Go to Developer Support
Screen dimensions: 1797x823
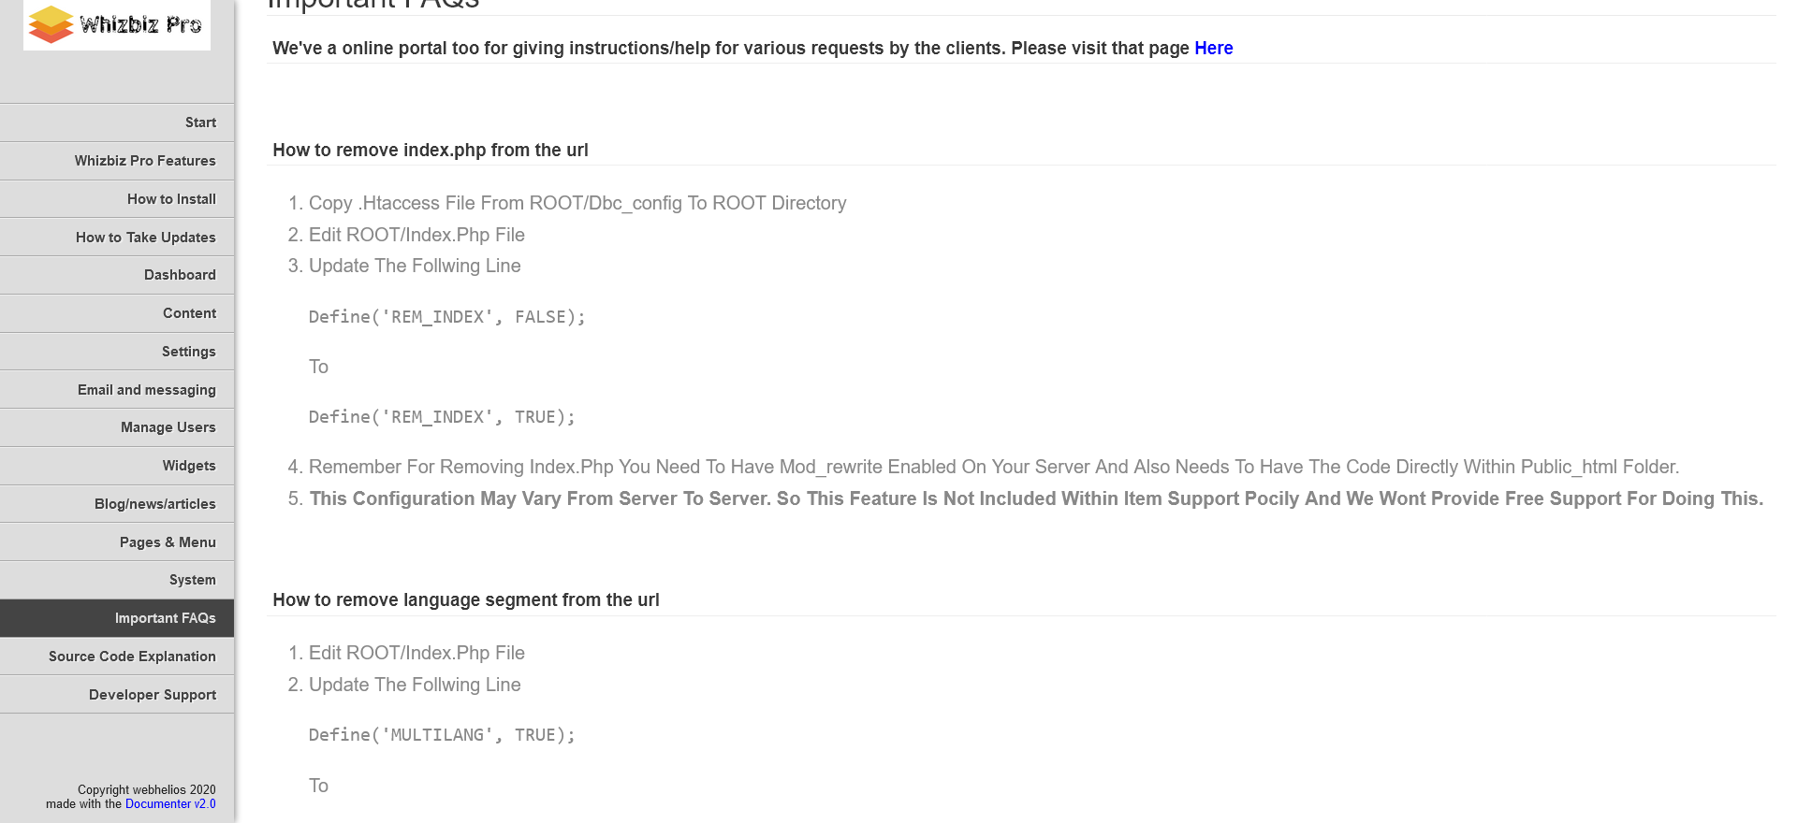pyautogui.click(x=117, y=695)
